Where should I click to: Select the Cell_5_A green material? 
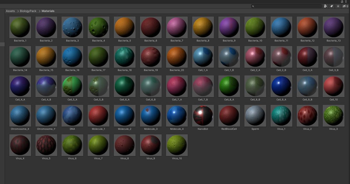point(72,86)
